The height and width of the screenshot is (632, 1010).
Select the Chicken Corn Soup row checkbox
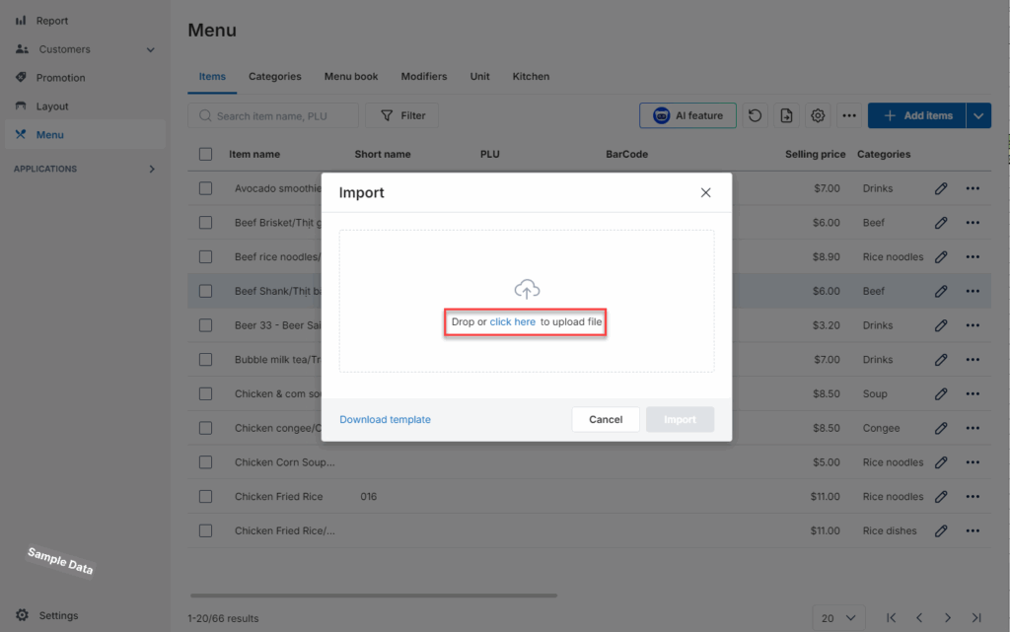[205, 462]
